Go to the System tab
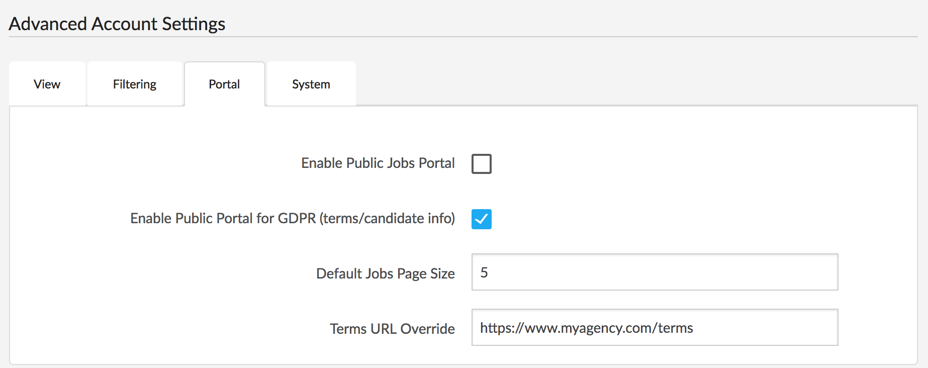Image resolution: width=928 pixels, height=368 pixels. tap(311, 84)
